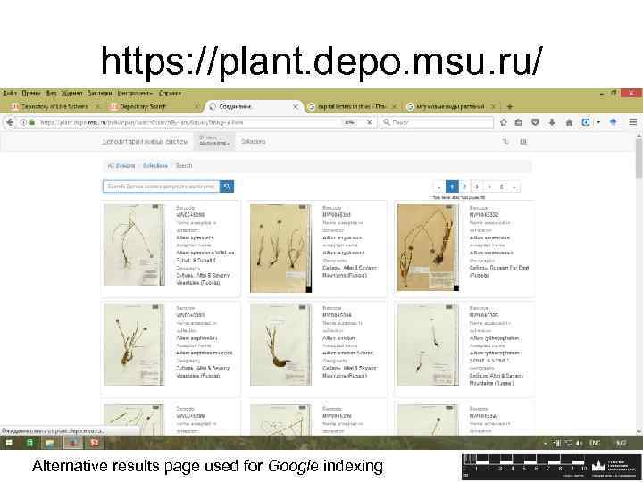Click the 'Collections' breadcrumb link

(x=155, y=166)
